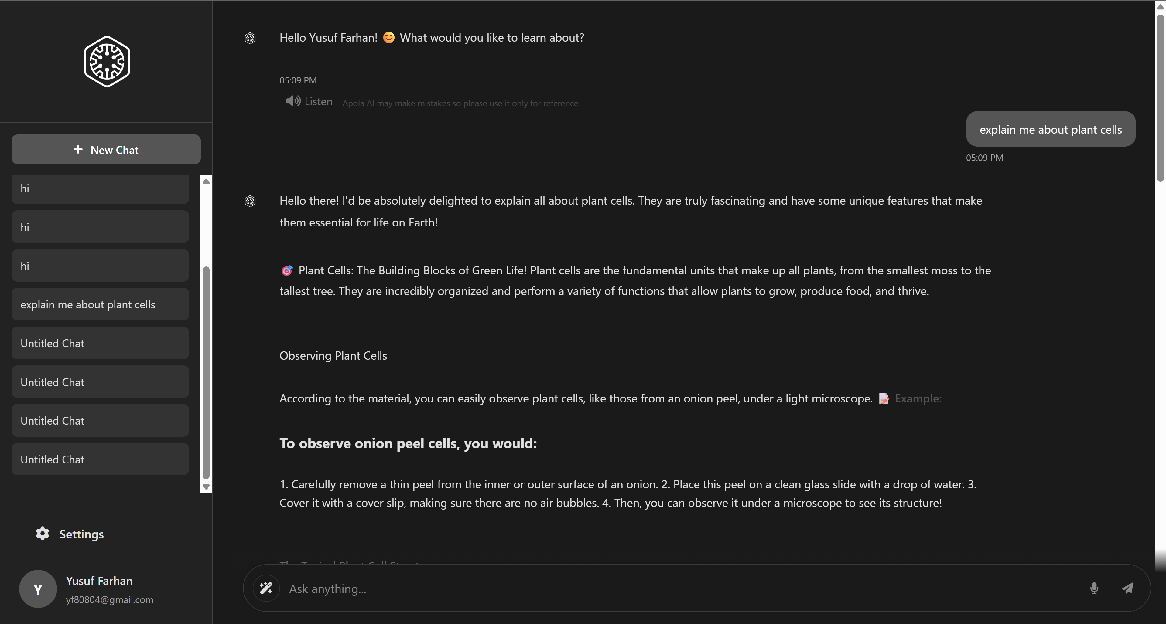Screen dimensions: 1166x624
Task: Click the Yusuf Farhan profile name
Action: (x=99, y=581)
